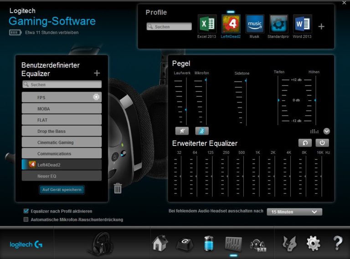Select the Left4Dead2 equalizer preset
Viewport: 350px width, 259px height.
click(x=62, y=164)
